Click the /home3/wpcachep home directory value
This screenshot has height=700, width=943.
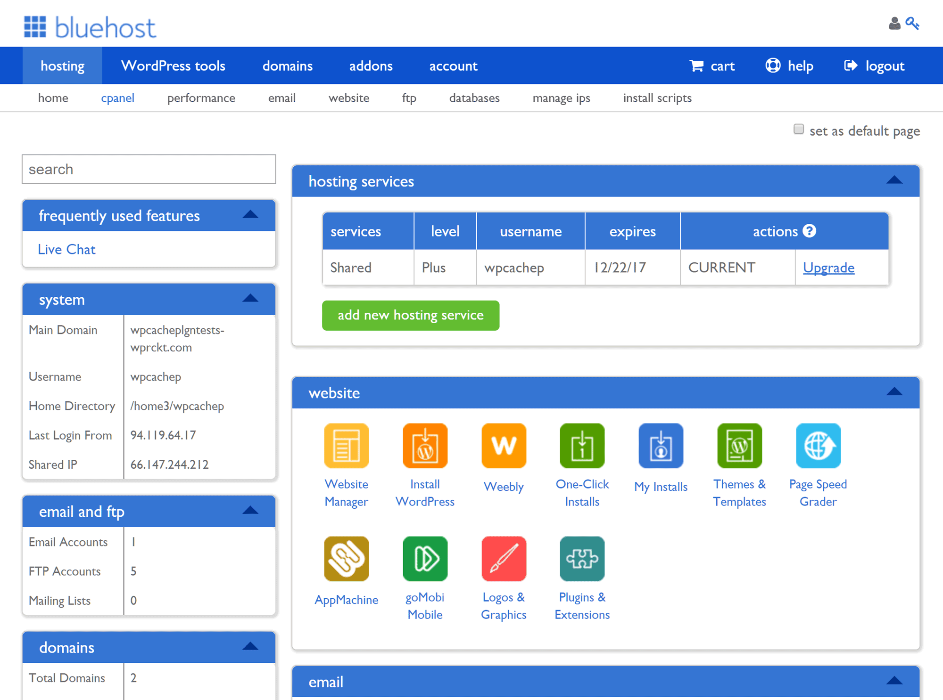point(177,406)
